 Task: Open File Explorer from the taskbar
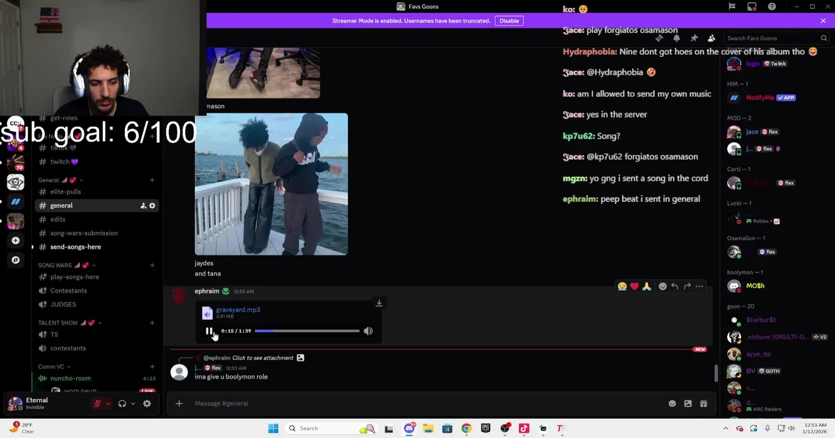point(428,428)
